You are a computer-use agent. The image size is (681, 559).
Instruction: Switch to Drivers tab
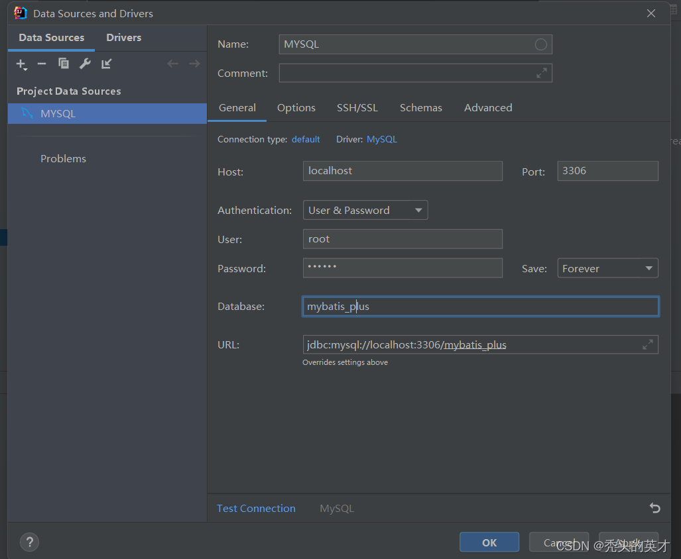pos(124,38)
